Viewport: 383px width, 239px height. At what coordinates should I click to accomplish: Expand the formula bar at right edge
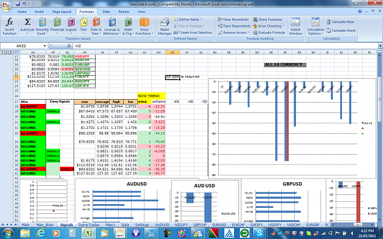pyautogui.click(x=381, y=46)
